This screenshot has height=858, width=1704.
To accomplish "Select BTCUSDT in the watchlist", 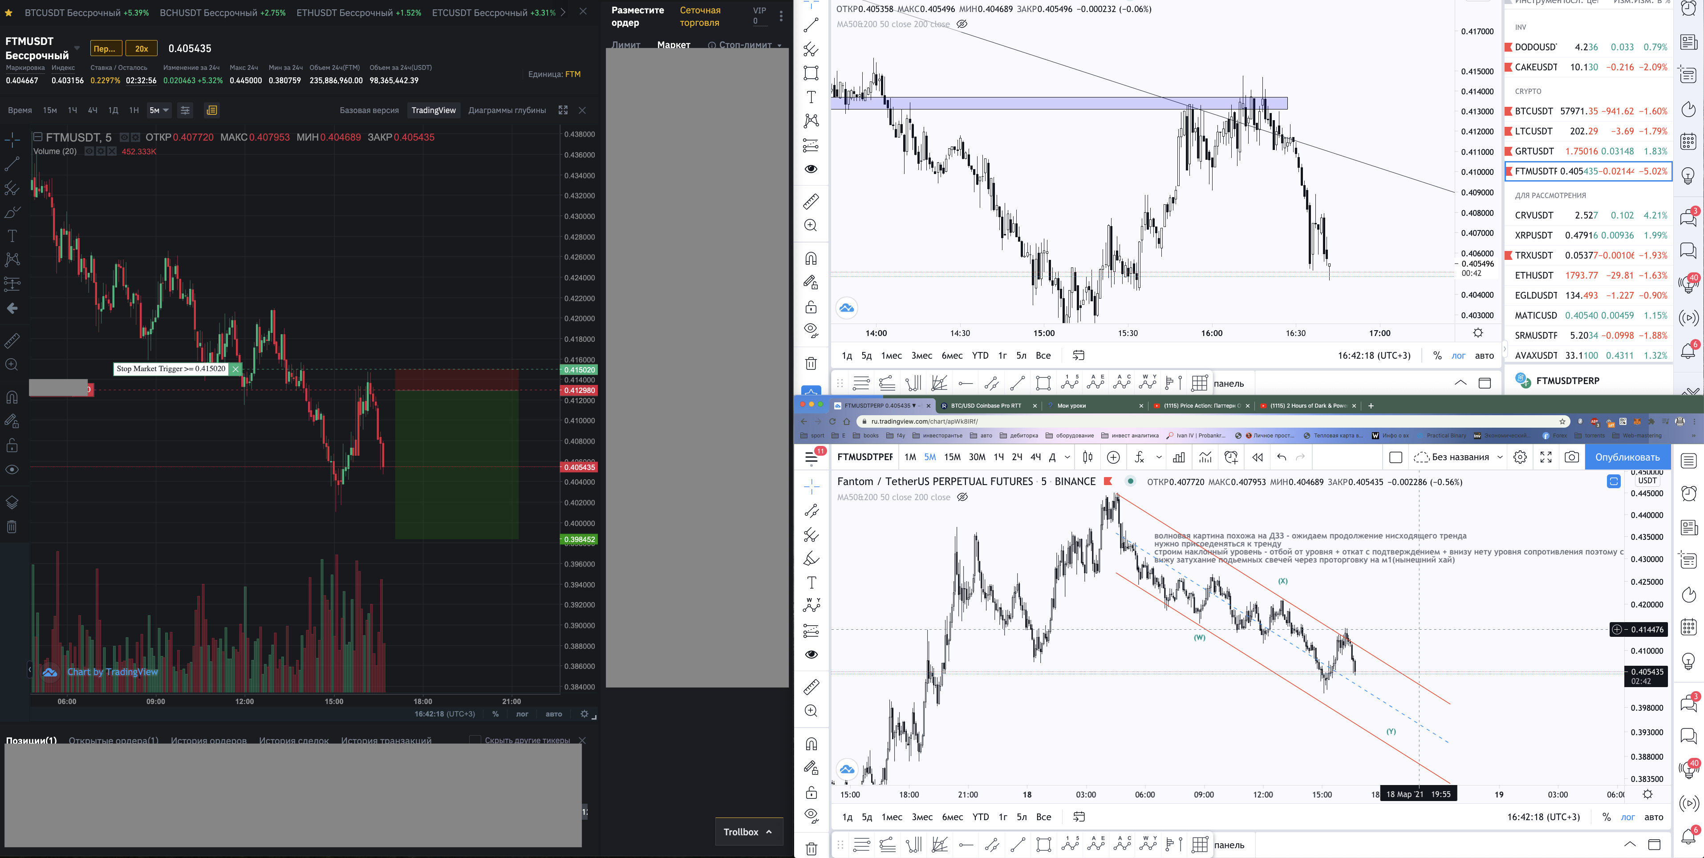I will pyautogui.click(x=1534, y=111).
